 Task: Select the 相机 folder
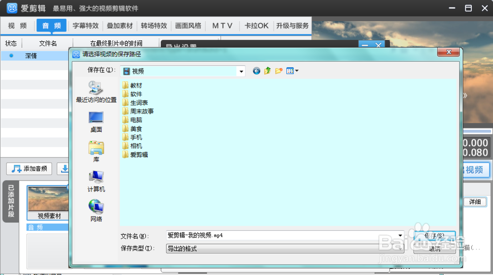coord(132,146)
